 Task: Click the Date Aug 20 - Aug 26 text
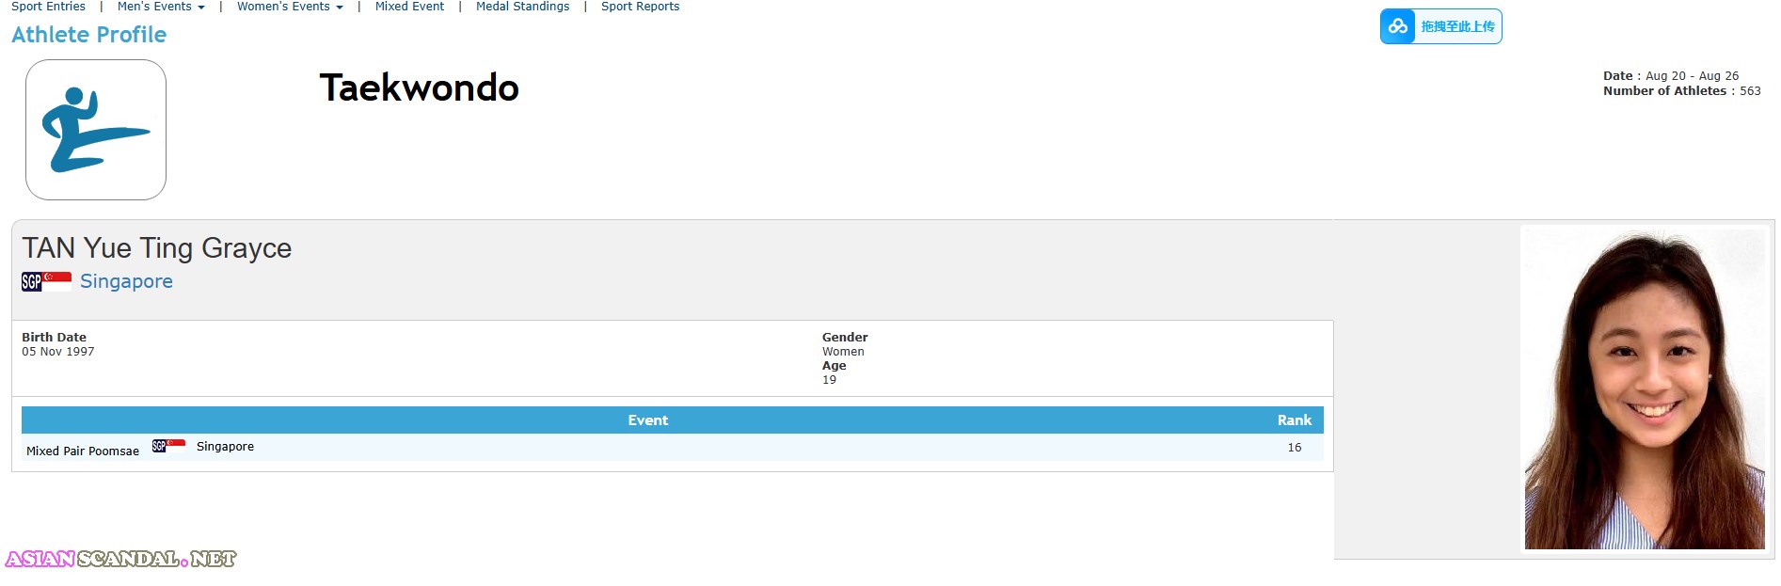pos(1671,76)
